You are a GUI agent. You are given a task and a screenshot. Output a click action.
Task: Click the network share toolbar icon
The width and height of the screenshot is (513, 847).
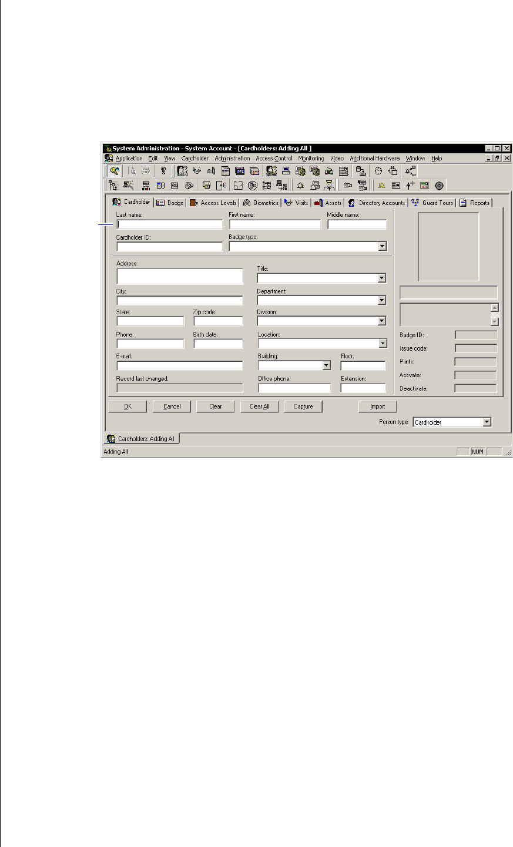point(410,171)
